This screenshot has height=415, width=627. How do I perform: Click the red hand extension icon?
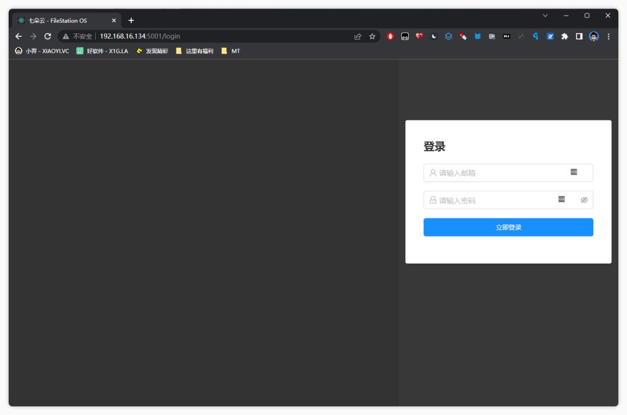click(389, 36)
